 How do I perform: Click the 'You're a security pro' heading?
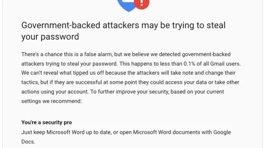(47, 122)
